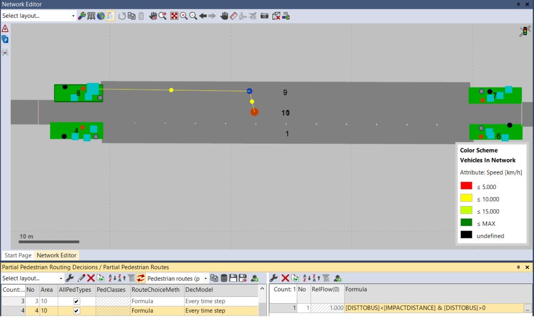Zoom in using the magnifier plus icon
Image resolution: width=534 pixels, height=317 pixels.
(x=183, y=16)
